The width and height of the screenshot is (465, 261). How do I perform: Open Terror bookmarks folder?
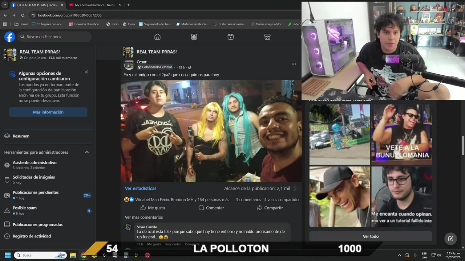pyautogui.click(x=21, y=24)
